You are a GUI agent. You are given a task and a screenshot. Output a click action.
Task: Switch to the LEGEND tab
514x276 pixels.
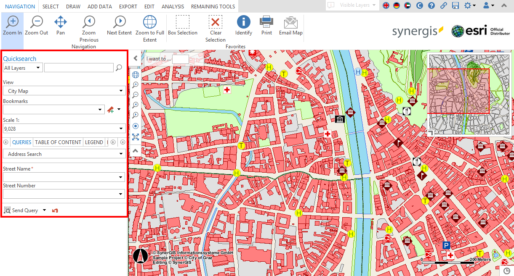[94, 142]
